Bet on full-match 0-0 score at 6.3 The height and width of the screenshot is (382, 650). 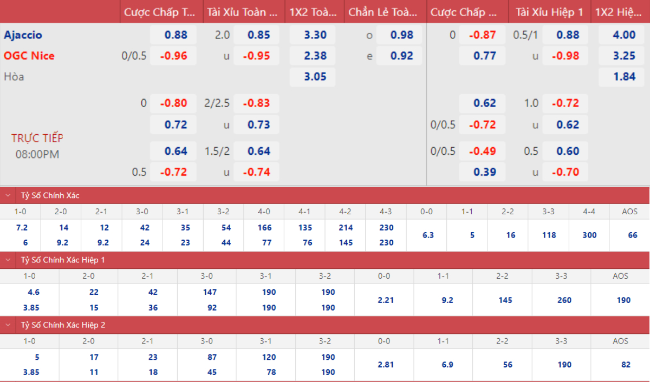427,235
